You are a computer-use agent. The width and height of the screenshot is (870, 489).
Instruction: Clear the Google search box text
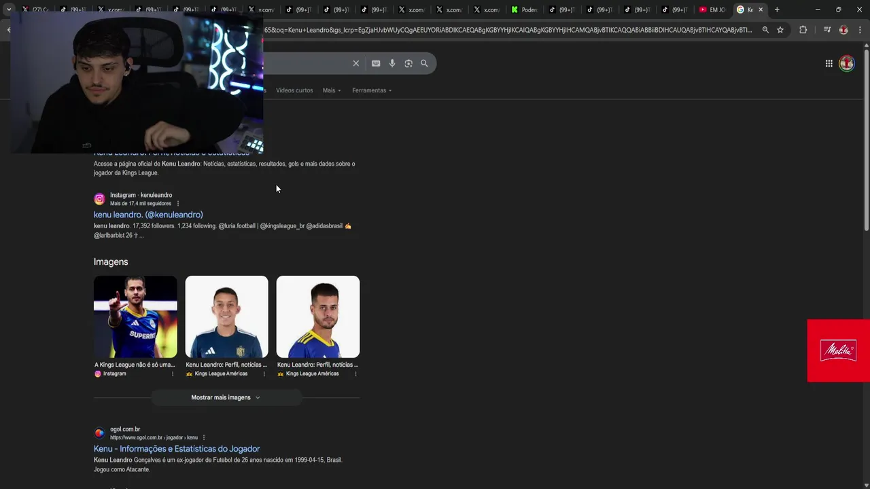(x=355, y=63)
